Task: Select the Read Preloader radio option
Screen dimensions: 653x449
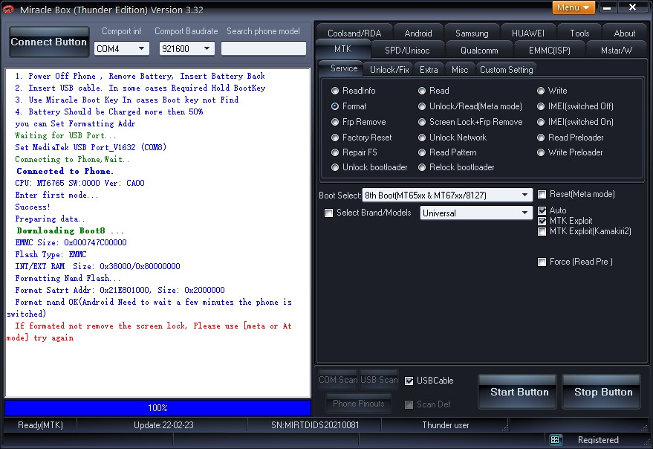Action: pyautogui.click(x=570, y=138)
